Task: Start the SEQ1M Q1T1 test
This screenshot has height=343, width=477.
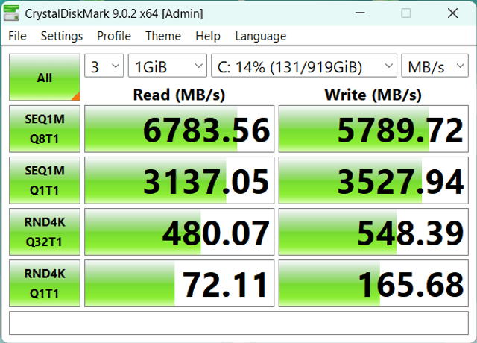Action: 45,180
